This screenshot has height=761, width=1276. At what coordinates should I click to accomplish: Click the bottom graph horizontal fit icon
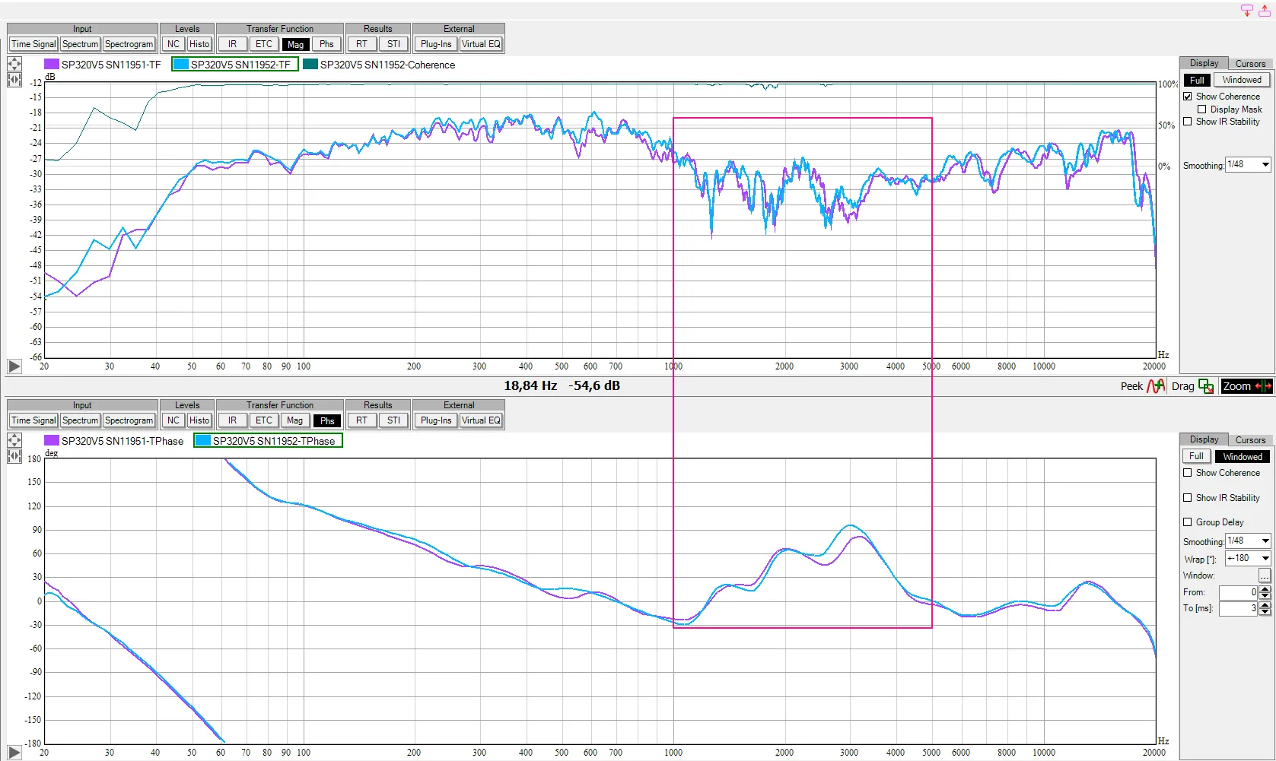[14, 456]
